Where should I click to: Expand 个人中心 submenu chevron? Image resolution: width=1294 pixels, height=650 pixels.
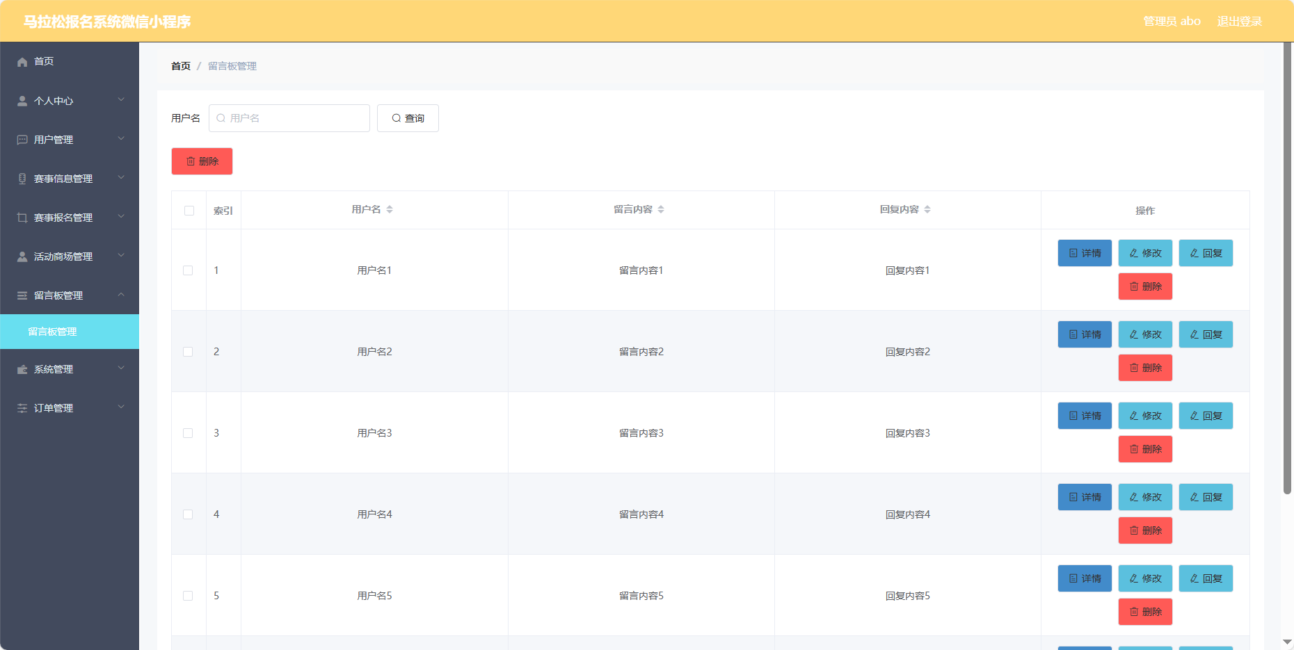121,99
